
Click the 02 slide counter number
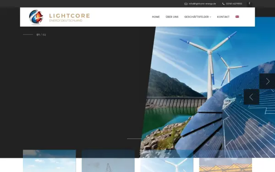tap(44, 35)
